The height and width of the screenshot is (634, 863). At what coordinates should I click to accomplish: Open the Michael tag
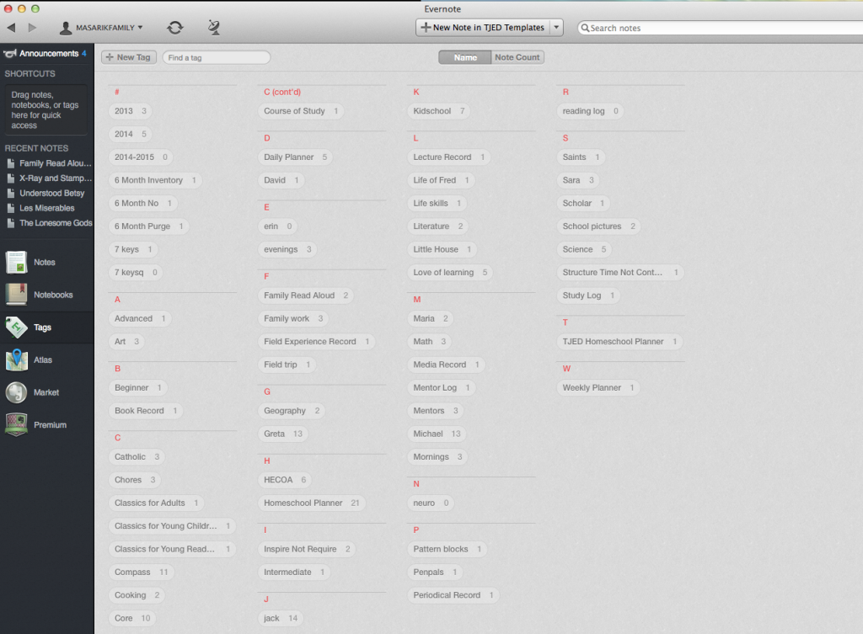[437, 434]
